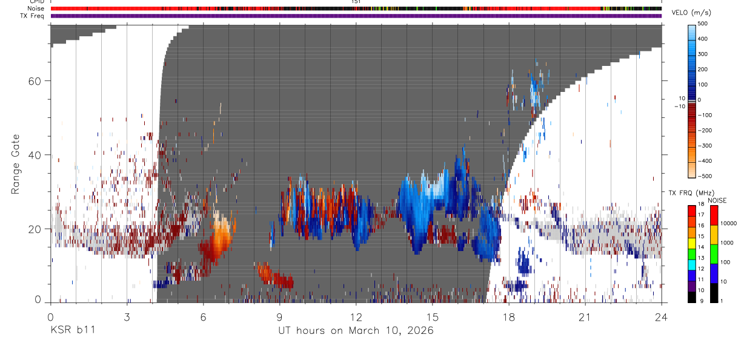Click the "Range Gate" y-axis title

pos(16,164)
